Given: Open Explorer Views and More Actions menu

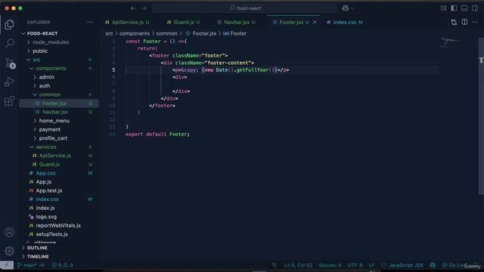Looking at the screenshot, I should coord(90,22).
